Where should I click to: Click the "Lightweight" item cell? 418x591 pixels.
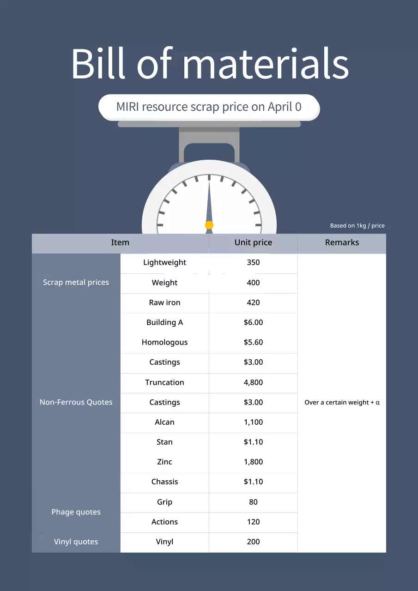tap(164, 263)
